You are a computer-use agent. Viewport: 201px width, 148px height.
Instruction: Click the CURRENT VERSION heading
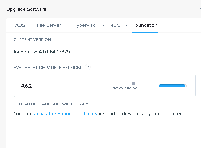tap(32, 40)
